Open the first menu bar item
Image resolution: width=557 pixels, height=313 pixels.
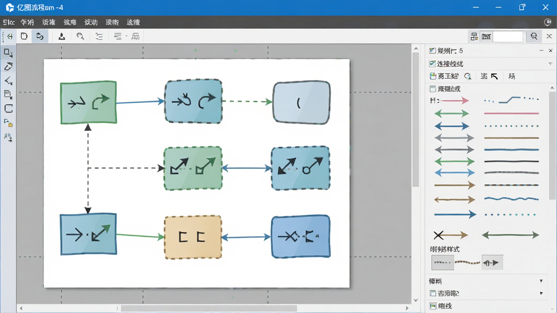[9, 22]
